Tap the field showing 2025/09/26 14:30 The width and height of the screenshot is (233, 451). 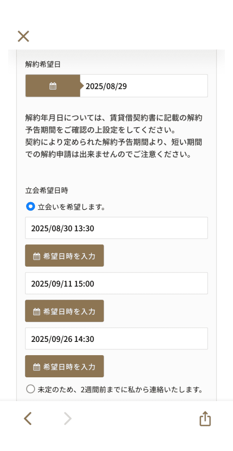click(x=116, y=339)
